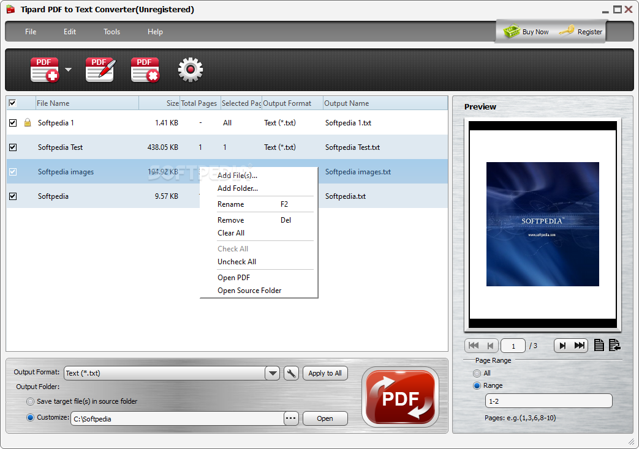Click the Open output folder button
This screenshot has height=449, width=639.
pyautogui.click(x=325, y=418)
